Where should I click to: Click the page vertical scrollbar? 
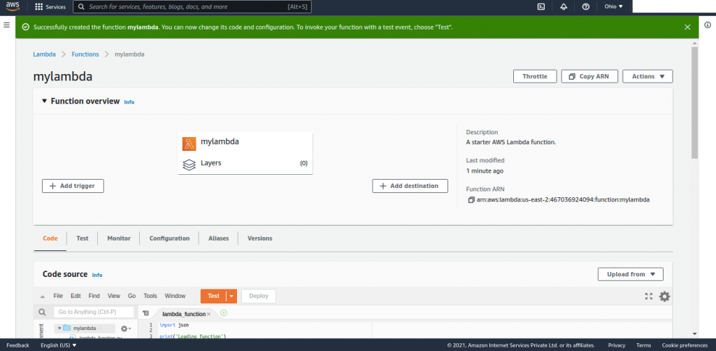pyautogui.click(x=694, y=102)
